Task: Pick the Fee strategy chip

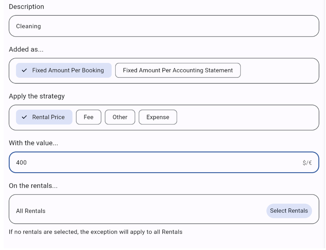Action: tap(88, 117)
